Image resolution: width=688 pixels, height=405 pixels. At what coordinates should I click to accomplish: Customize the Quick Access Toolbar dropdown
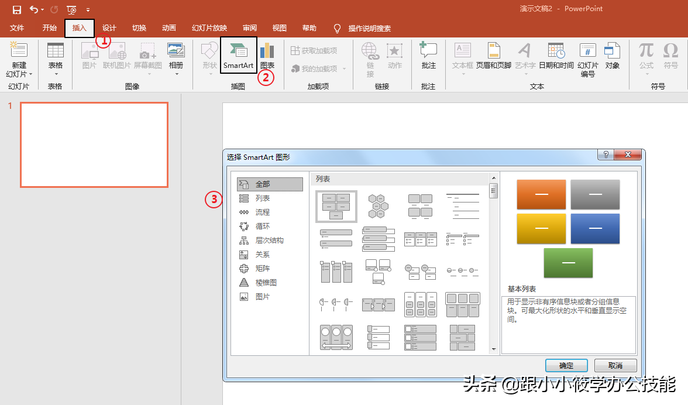click(x=88, y=9)
